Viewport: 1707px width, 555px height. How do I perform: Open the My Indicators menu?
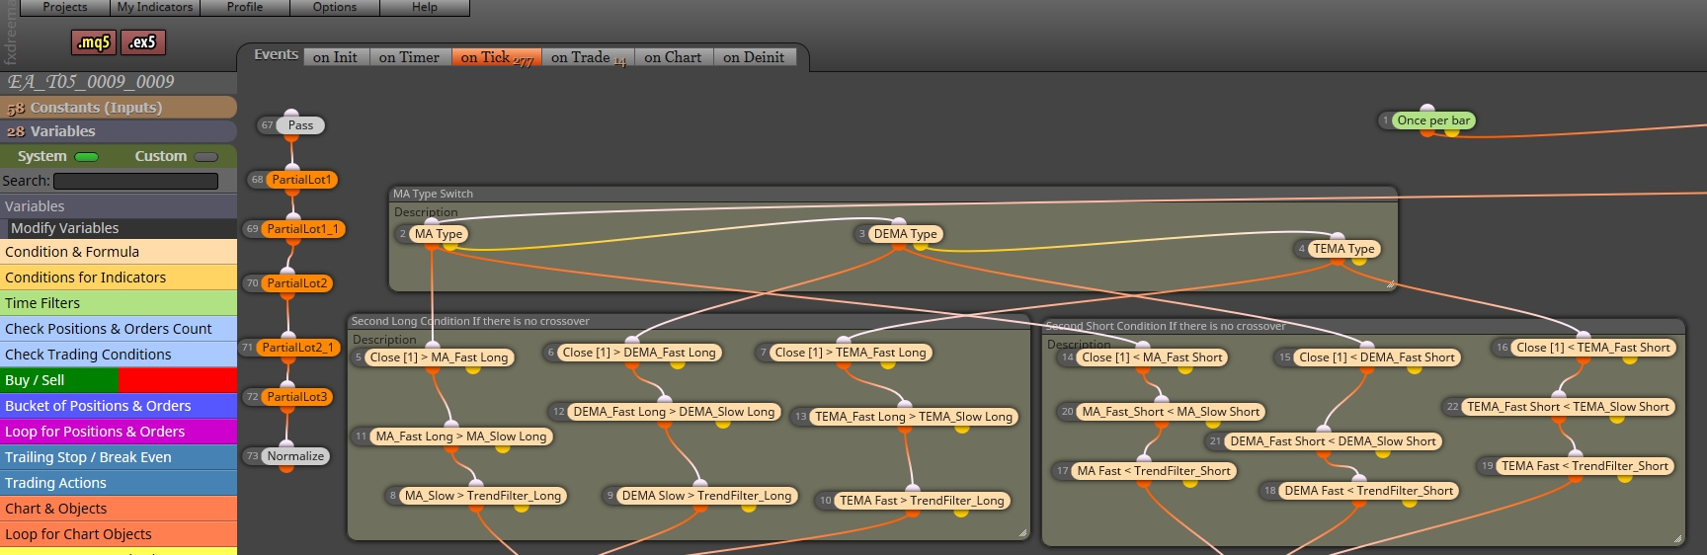[155, 7]
